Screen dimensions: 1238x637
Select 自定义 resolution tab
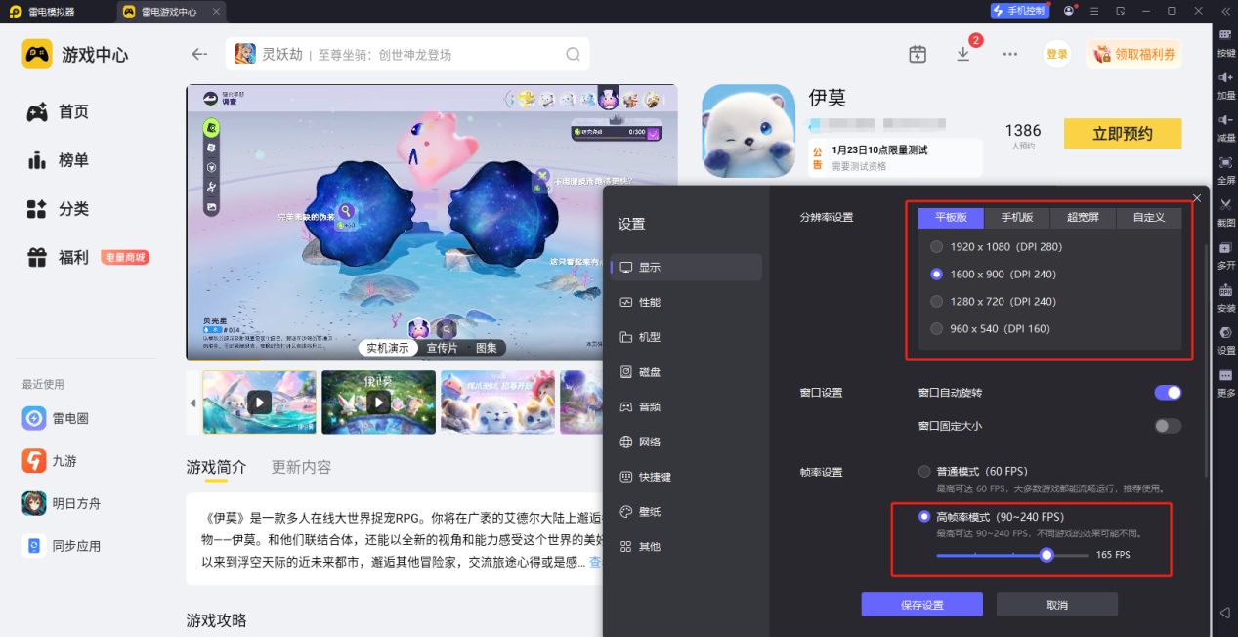click(1149, 217)
